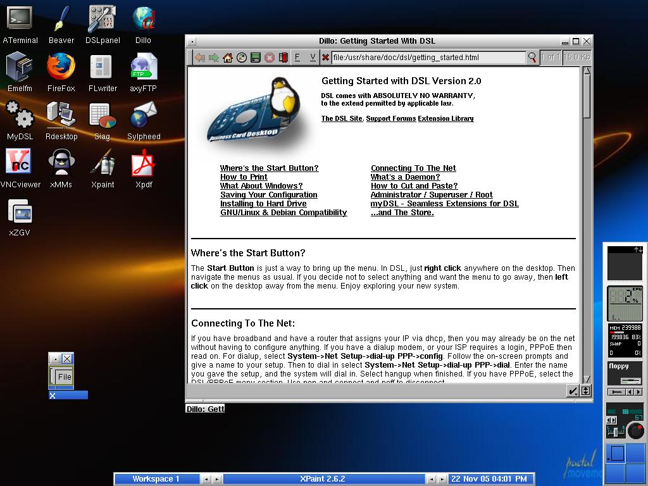Image resolution: width=648 pixels, height=486 pixels.
Task: Click Dillo's Forward arrow button
Action: pyautogui.click(x=214, y=58)
